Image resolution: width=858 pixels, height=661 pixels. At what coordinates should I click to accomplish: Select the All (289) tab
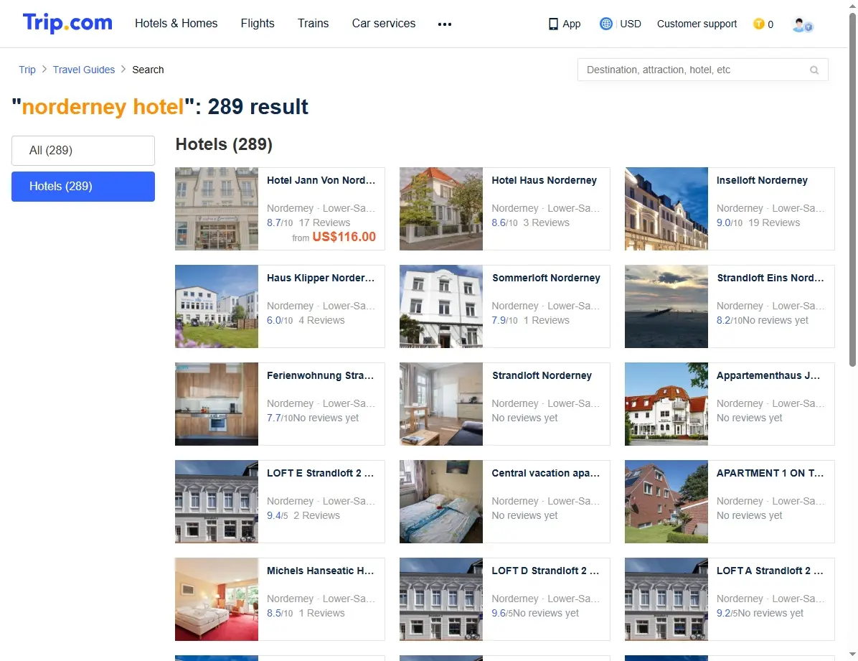pyautogui.click(x=83, y=151)
